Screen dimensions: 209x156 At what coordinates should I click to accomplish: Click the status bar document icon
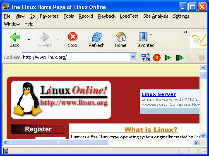tap(6, 151)
